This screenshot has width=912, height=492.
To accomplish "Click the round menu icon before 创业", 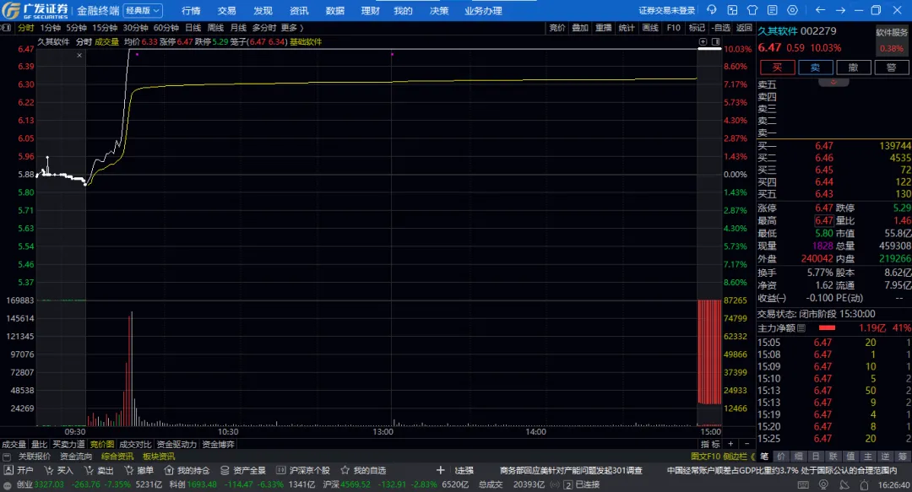I will point(7,485).
